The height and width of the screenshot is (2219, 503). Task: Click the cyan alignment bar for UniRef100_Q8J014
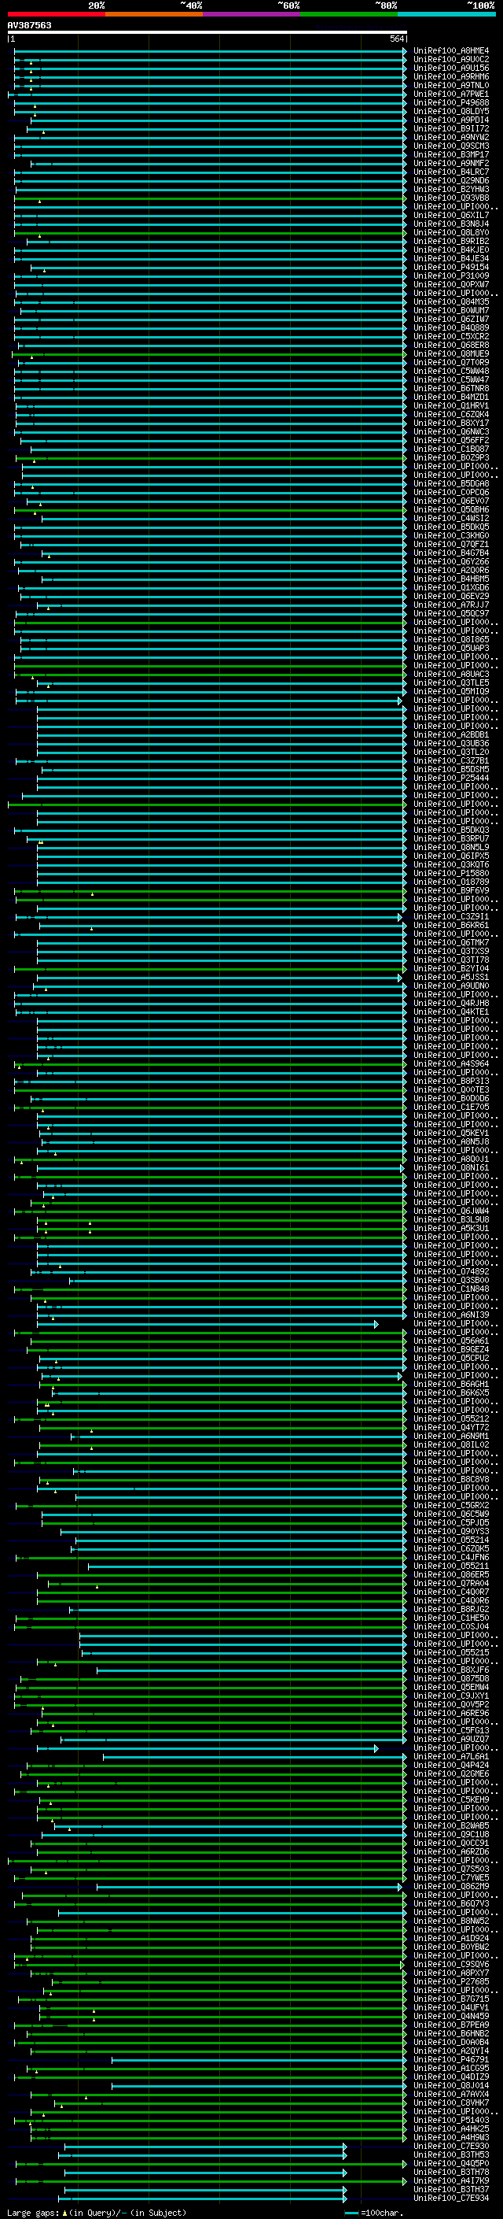point(256,2085)
